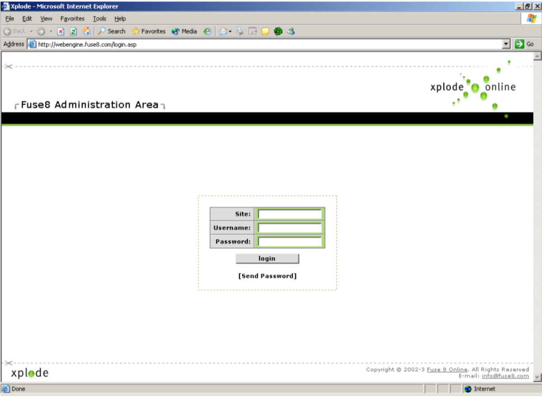Click the IE icon in the title bar

coord(5,6)
